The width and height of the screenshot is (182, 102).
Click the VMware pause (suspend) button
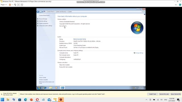[x=10, y=5]
